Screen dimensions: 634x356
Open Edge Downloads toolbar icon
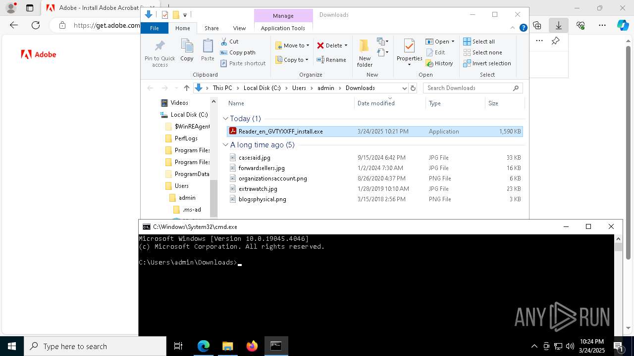559,25
